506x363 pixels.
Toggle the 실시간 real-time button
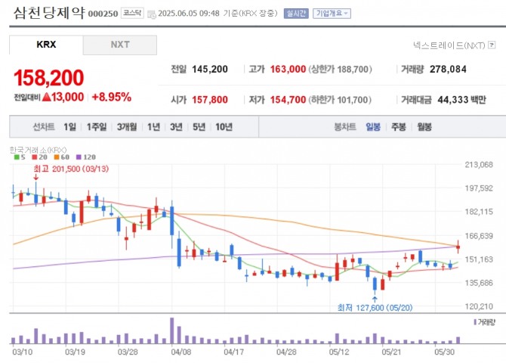[x=296, y=14]
